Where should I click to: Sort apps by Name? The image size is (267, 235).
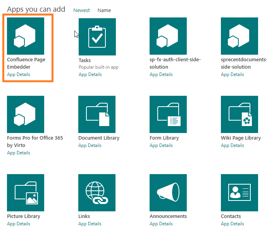[x=104, y=10]
